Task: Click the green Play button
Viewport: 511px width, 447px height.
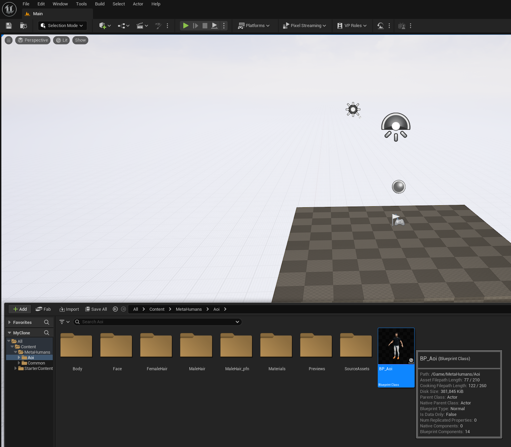Action: tap(186, 26)
